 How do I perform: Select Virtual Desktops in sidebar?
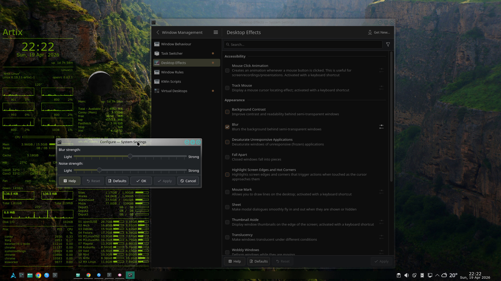tap(174, 91)
